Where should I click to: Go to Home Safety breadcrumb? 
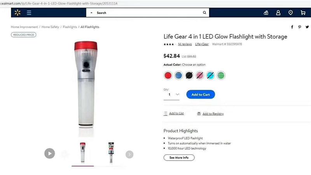tap(51, 27)
